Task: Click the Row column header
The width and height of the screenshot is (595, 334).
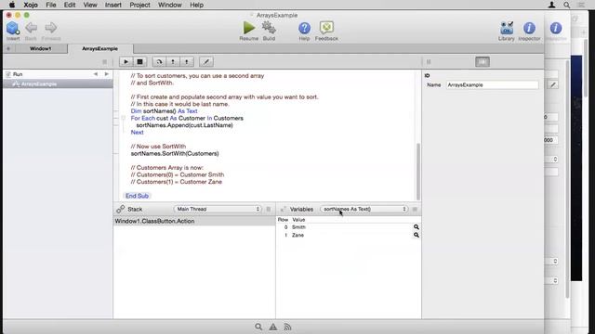Action: click(283, 220)
